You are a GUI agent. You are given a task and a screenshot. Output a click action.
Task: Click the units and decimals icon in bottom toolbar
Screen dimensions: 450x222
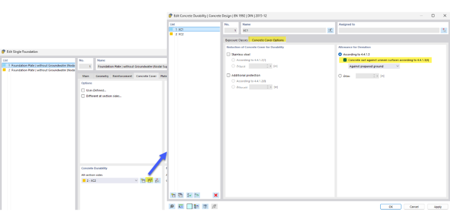coord(181,206)
